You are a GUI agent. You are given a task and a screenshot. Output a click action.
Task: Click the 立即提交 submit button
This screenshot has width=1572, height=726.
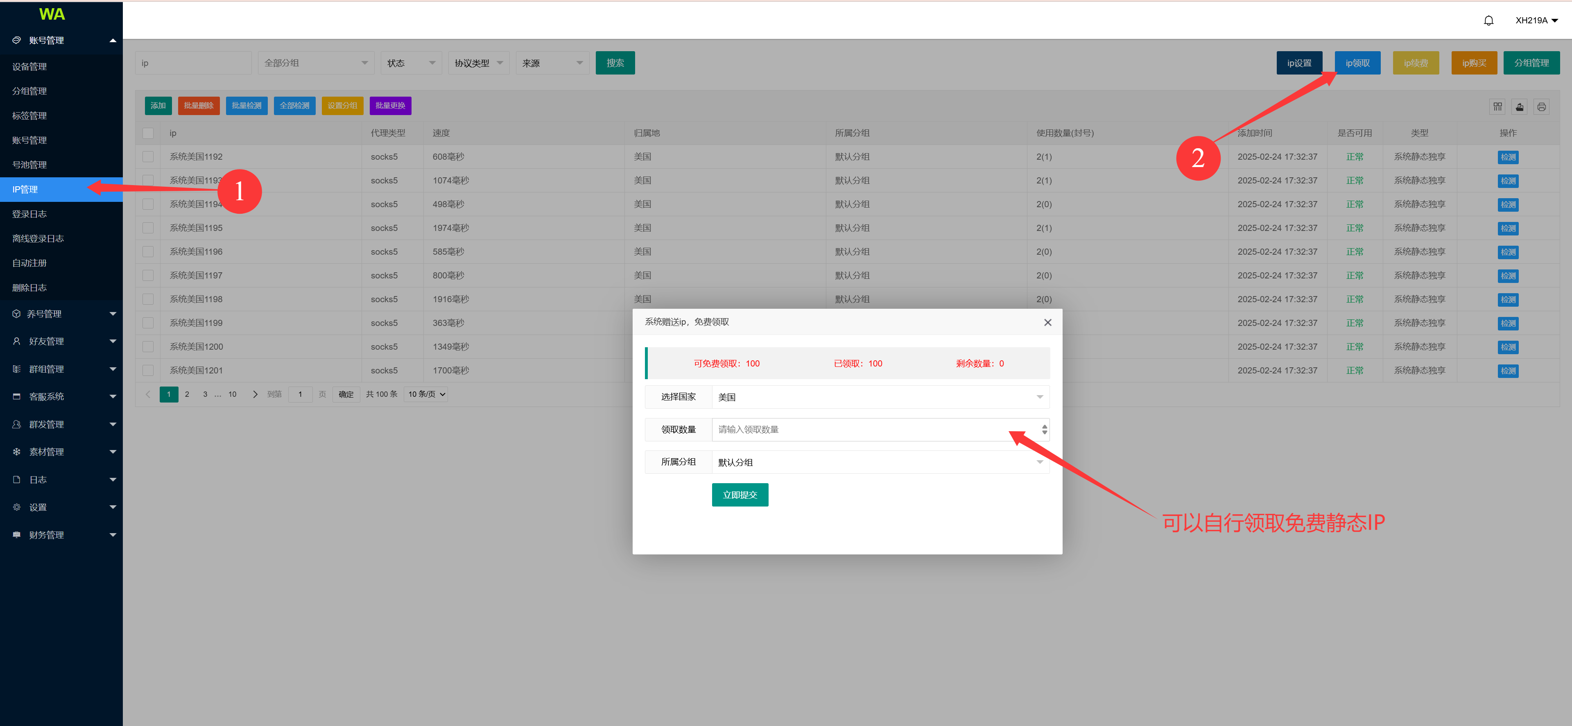tap(740, 495)
